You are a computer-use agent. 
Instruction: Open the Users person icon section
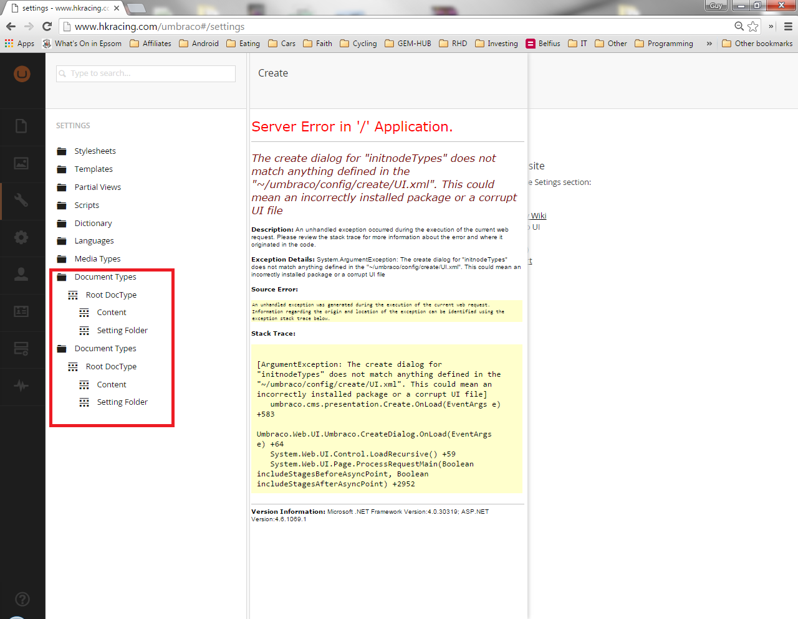point(21,274)
